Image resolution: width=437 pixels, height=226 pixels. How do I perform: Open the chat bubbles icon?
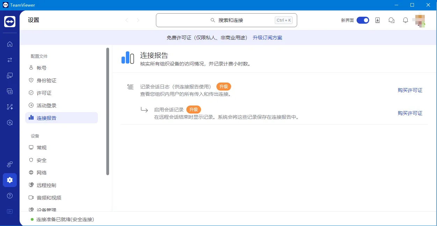tap(392, 20)
